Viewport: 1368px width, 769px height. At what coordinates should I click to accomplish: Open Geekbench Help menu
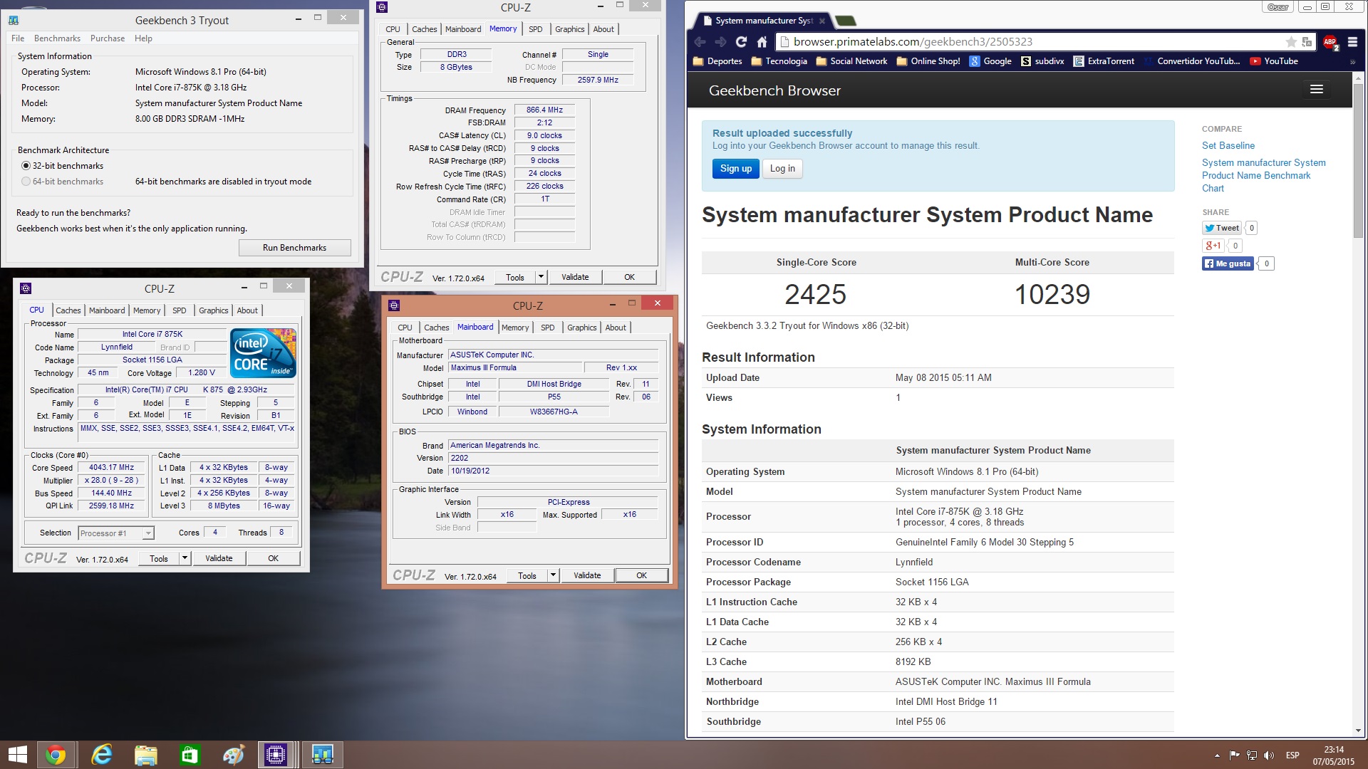[143, 38]
